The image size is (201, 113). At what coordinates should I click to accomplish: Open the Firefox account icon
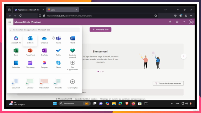point(181,16)
